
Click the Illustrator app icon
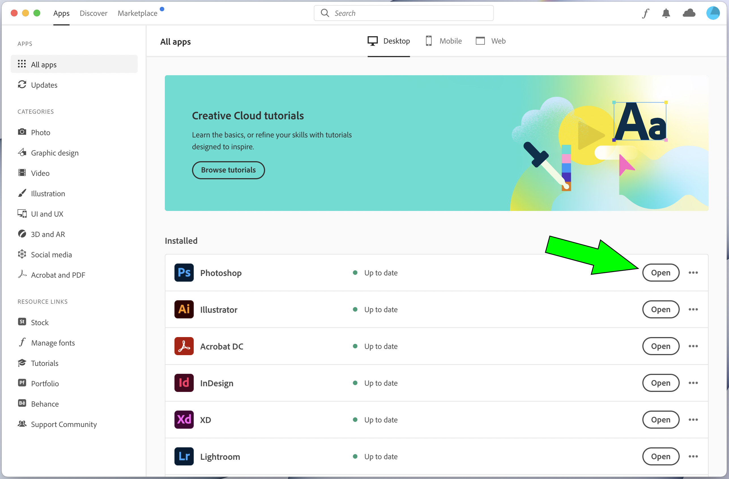point(184,309)
